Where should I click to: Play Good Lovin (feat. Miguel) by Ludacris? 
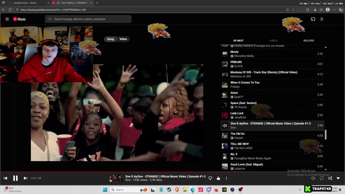click(272, 167)
